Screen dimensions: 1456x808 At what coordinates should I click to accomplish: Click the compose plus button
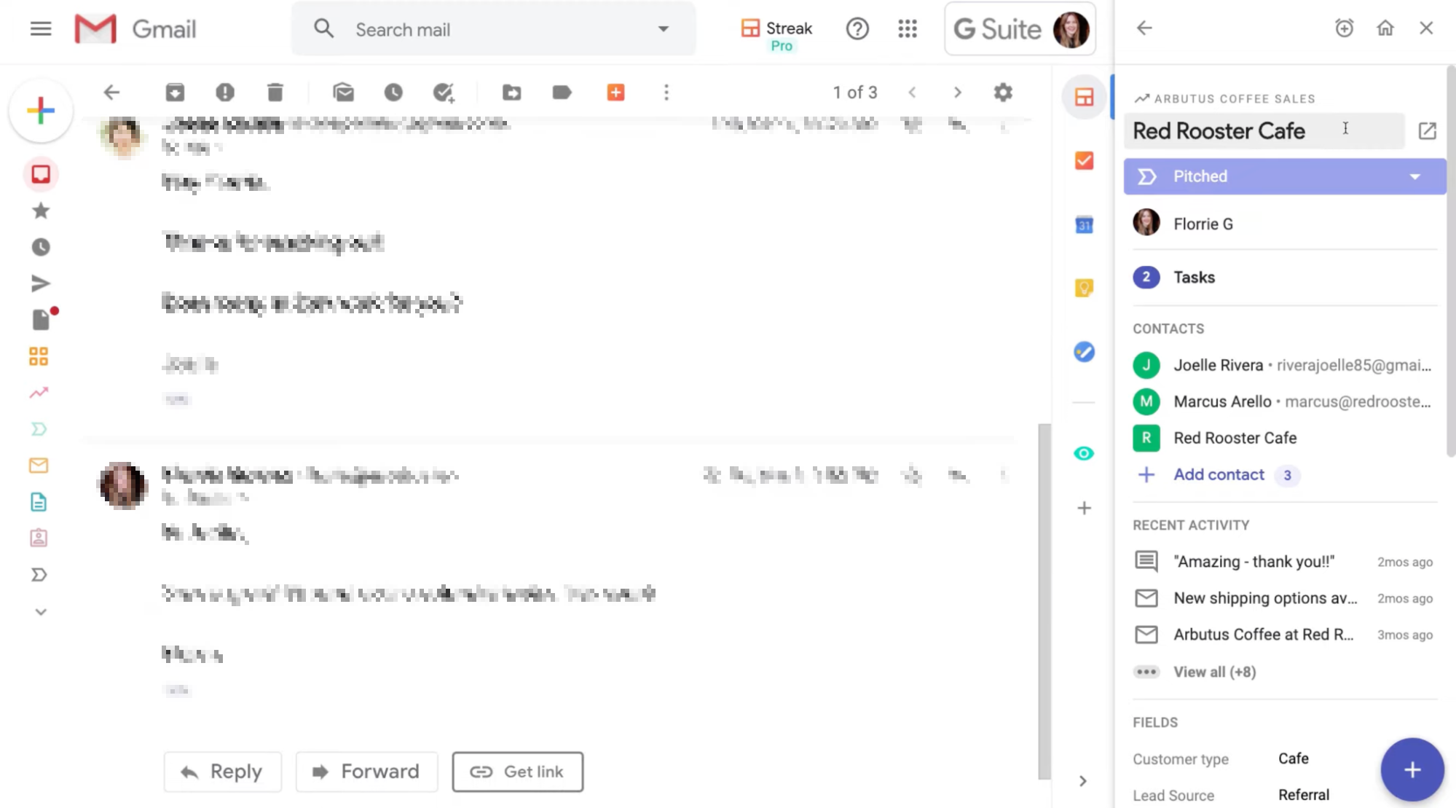[x=41, y=111]
